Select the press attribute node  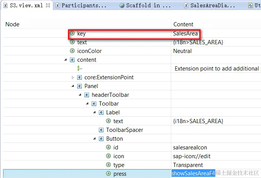[x=120, y=174]
